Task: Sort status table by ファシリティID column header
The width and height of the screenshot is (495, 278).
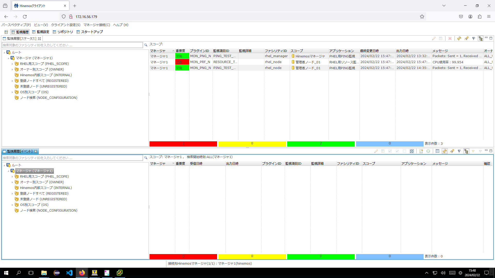Action: [x=277, y=51]
